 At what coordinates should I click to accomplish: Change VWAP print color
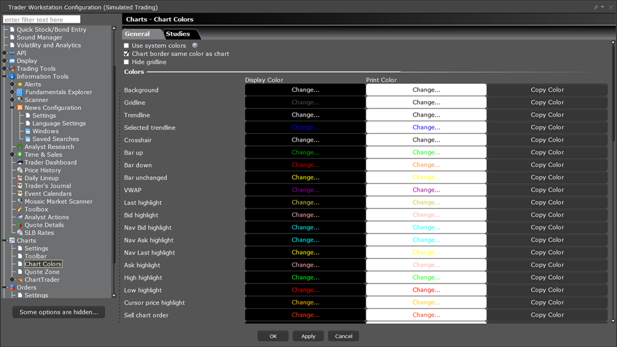click(x=426, y=190)
